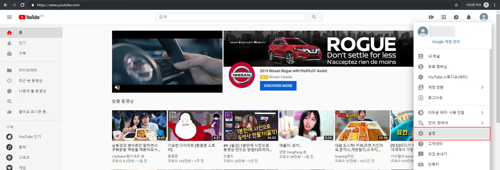Screen dimensions: 500x170
Task: Click the 라이브러리 folder icon
Action: 9,70
